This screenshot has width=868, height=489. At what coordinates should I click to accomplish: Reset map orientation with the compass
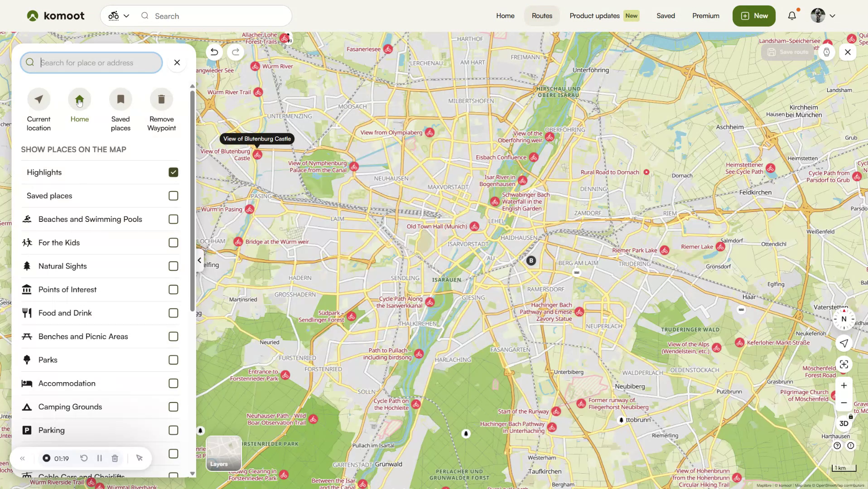tap(843, 319)
